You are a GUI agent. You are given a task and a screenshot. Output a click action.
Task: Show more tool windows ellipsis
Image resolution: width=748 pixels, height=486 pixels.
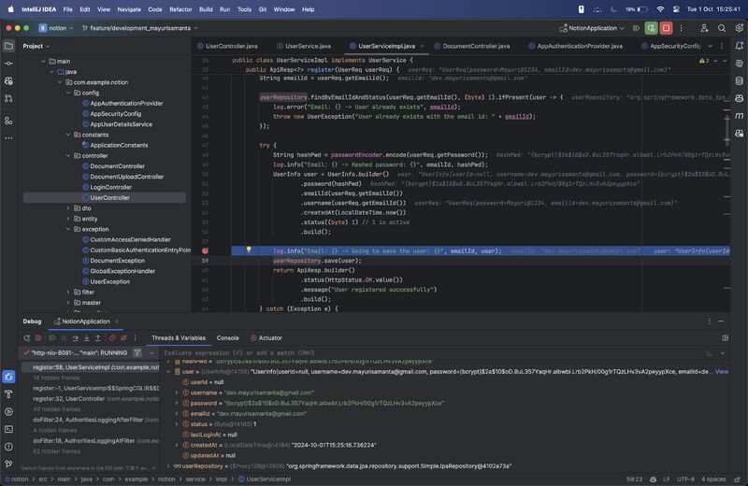[8, 138]
